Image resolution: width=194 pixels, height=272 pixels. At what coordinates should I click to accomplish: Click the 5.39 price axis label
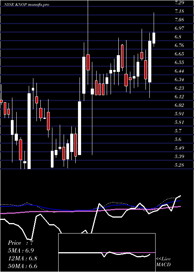[179, 156]
